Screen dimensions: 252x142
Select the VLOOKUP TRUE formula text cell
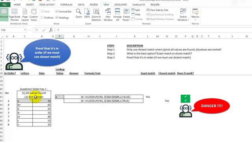click(107, 101)
